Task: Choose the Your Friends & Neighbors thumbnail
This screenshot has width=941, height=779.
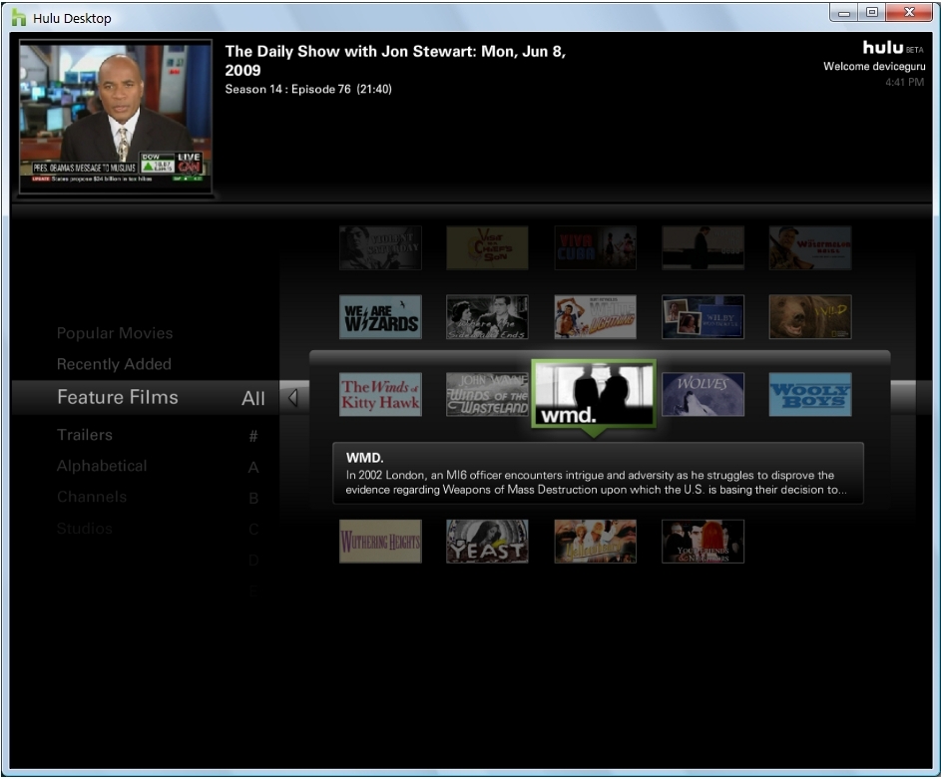Action: point(703,542)
